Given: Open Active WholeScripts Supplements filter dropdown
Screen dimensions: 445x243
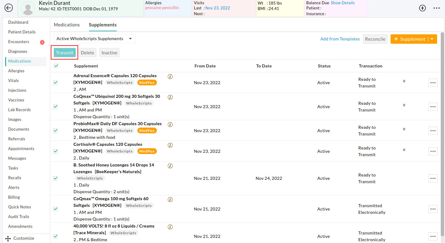Looking at the screenshot, I should (95, 39).
